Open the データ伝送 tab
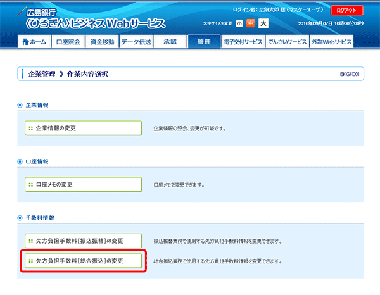The height and width of the screenshot is (295, 380). pyautogui.click(x=136, y=42)
